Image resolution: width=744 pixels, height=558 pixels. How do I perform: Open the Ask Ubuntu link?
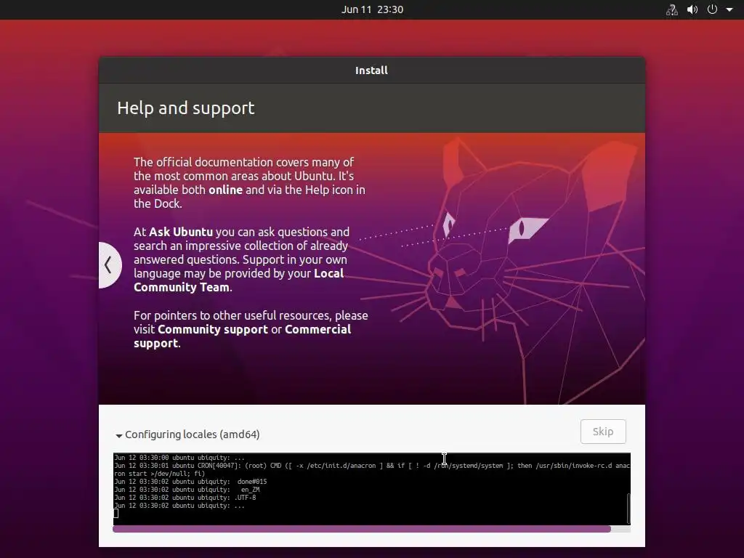[x=181, y=232]
